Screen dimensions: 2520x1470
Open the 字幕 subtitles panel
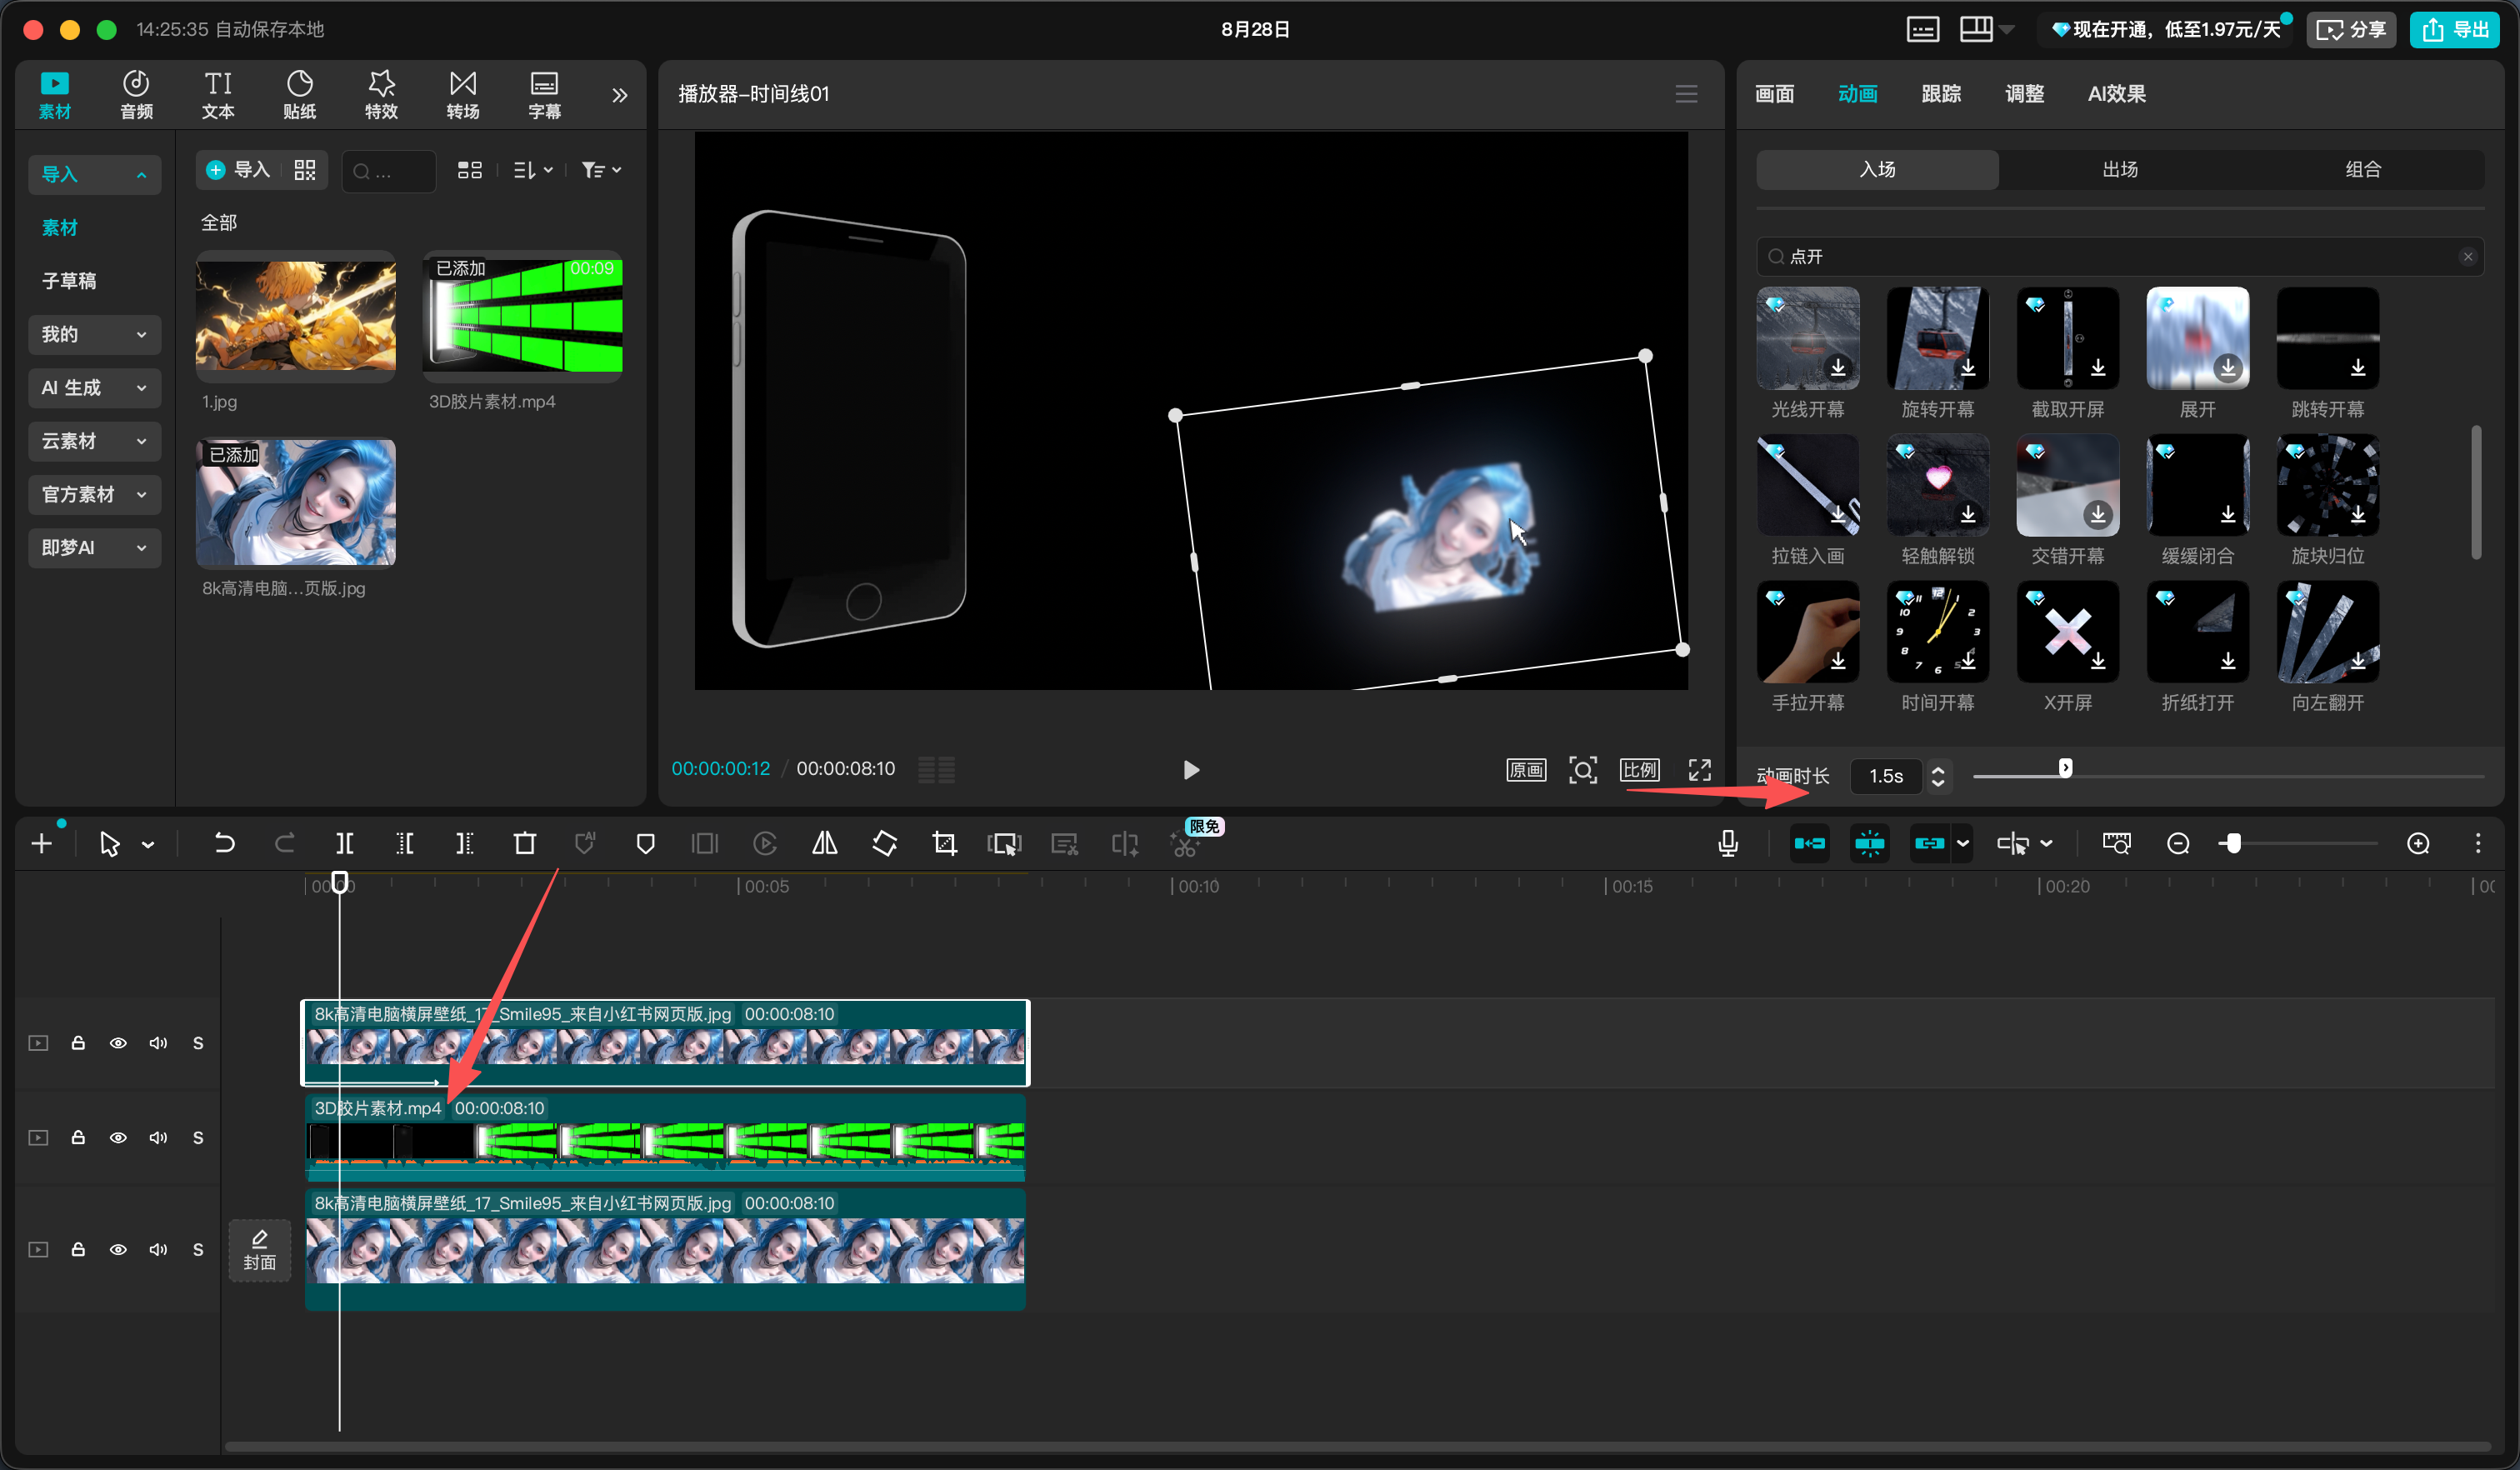[x=545, y=95]
